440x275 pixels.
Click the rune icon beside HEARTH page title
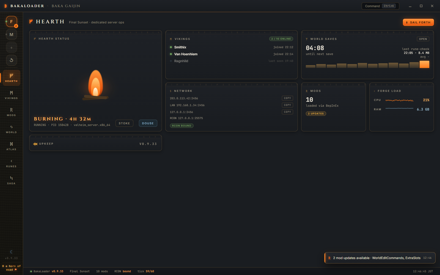click(31, 21)
